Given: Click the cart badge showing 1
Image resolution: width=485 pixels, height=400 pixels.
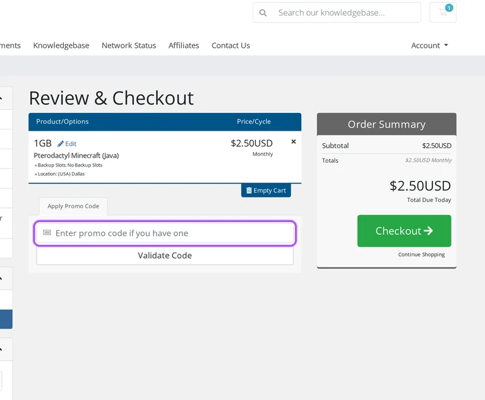Looking at the screenshot, I should coord(449,8).
